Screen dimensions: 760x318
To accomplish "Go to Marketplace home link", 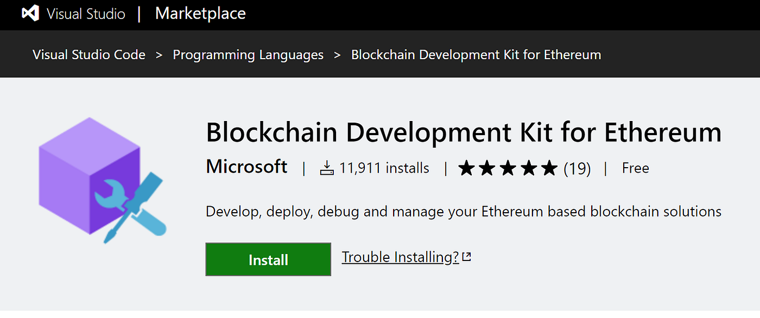I will (x=200, y=14).
